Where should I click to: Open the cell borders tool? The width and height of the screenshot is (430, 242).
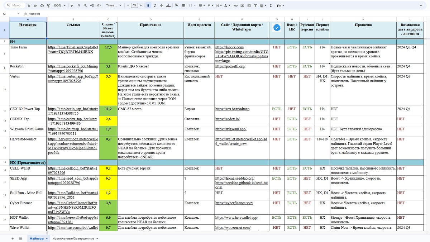click(183, 5)
